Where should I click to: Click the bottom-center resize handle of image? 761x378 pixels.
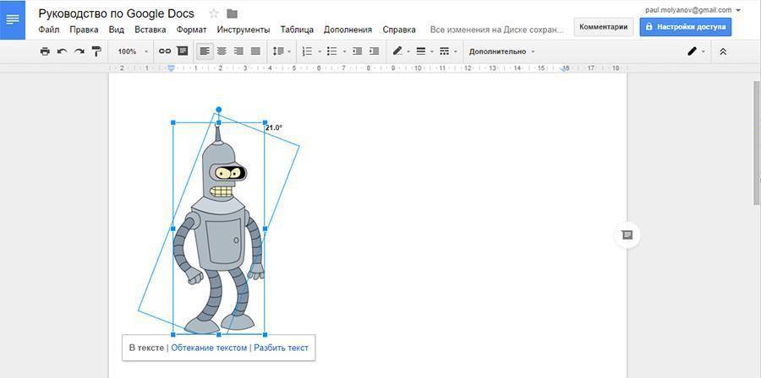218,334
